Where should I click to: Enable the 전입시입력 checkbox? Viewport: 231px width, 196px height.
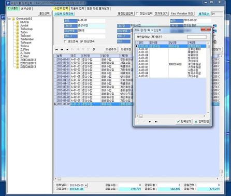[x=137, y=13]
